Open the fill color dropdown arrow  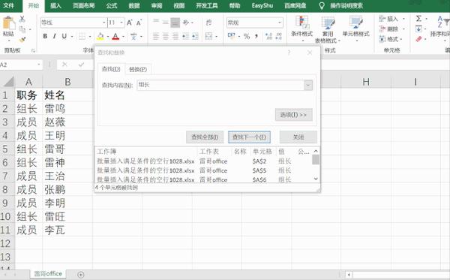tap(107, 37)
